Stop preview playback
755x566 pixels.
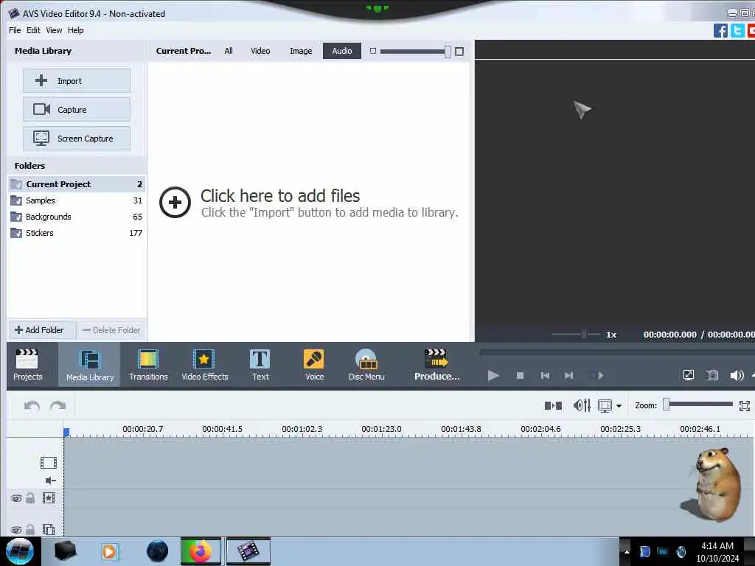(520, 375)
